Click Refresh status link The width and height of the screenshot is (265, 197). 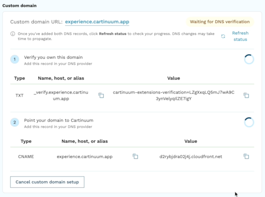click(x=240, y=36)
